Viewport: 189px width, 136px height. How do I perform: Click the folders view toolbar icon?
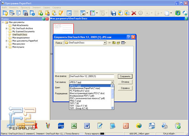click(x=5, y=13)
